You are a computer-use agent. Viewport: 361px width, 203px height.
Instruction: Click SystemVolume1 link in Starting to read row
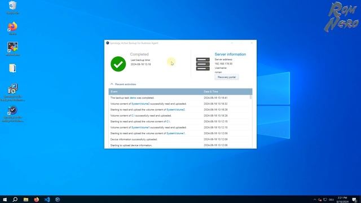[175, 134]
